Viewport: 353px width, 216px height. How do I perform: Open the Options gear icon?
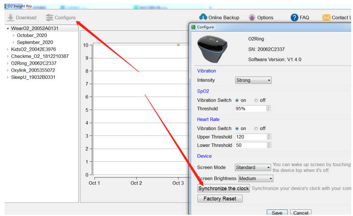[x=252, y=17]
